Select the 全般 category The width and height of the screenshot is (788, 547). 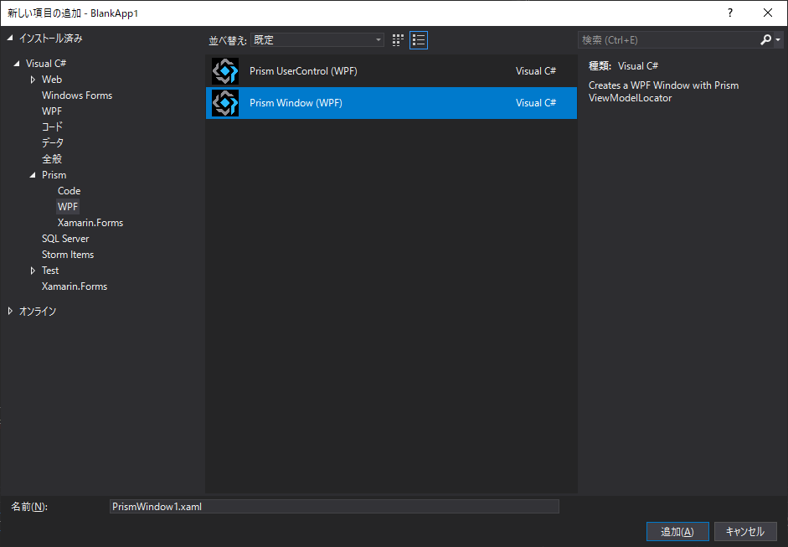[52, 159]
